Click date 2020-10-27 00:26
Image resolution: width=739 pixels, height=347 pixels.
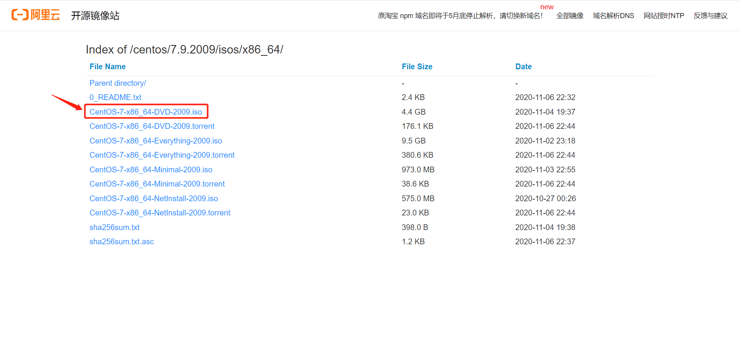point(546,199)
